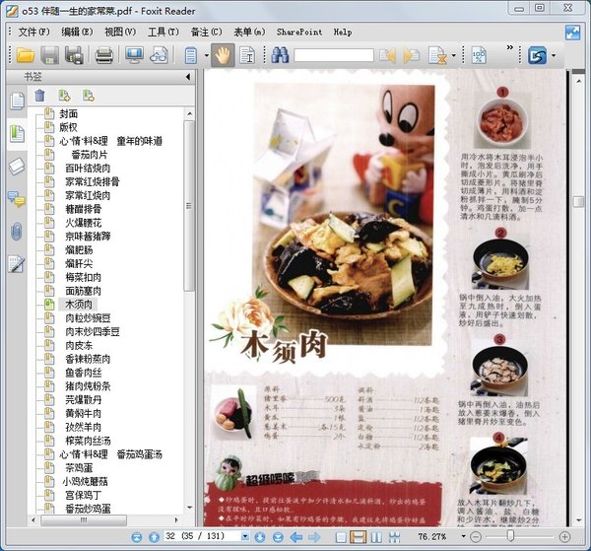Select single page view mode
Image resolution: width=591 pixels, height=551 pixels.
point(341,537)
